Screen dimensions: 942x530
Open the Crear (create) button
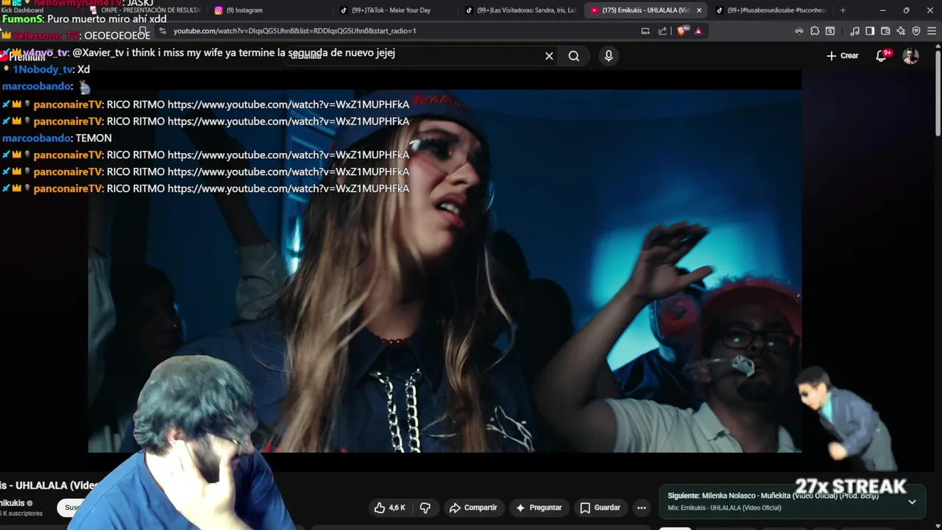pos(843,56)
